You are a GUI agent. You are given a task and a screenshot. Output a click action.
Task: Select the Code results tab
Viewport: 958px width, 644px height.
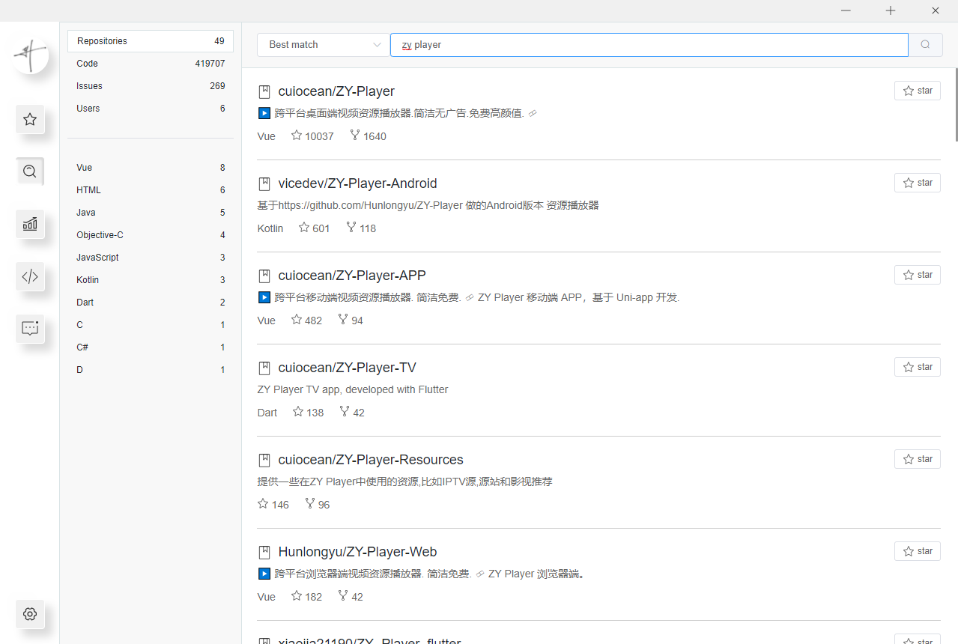click(x=151, y=64)
